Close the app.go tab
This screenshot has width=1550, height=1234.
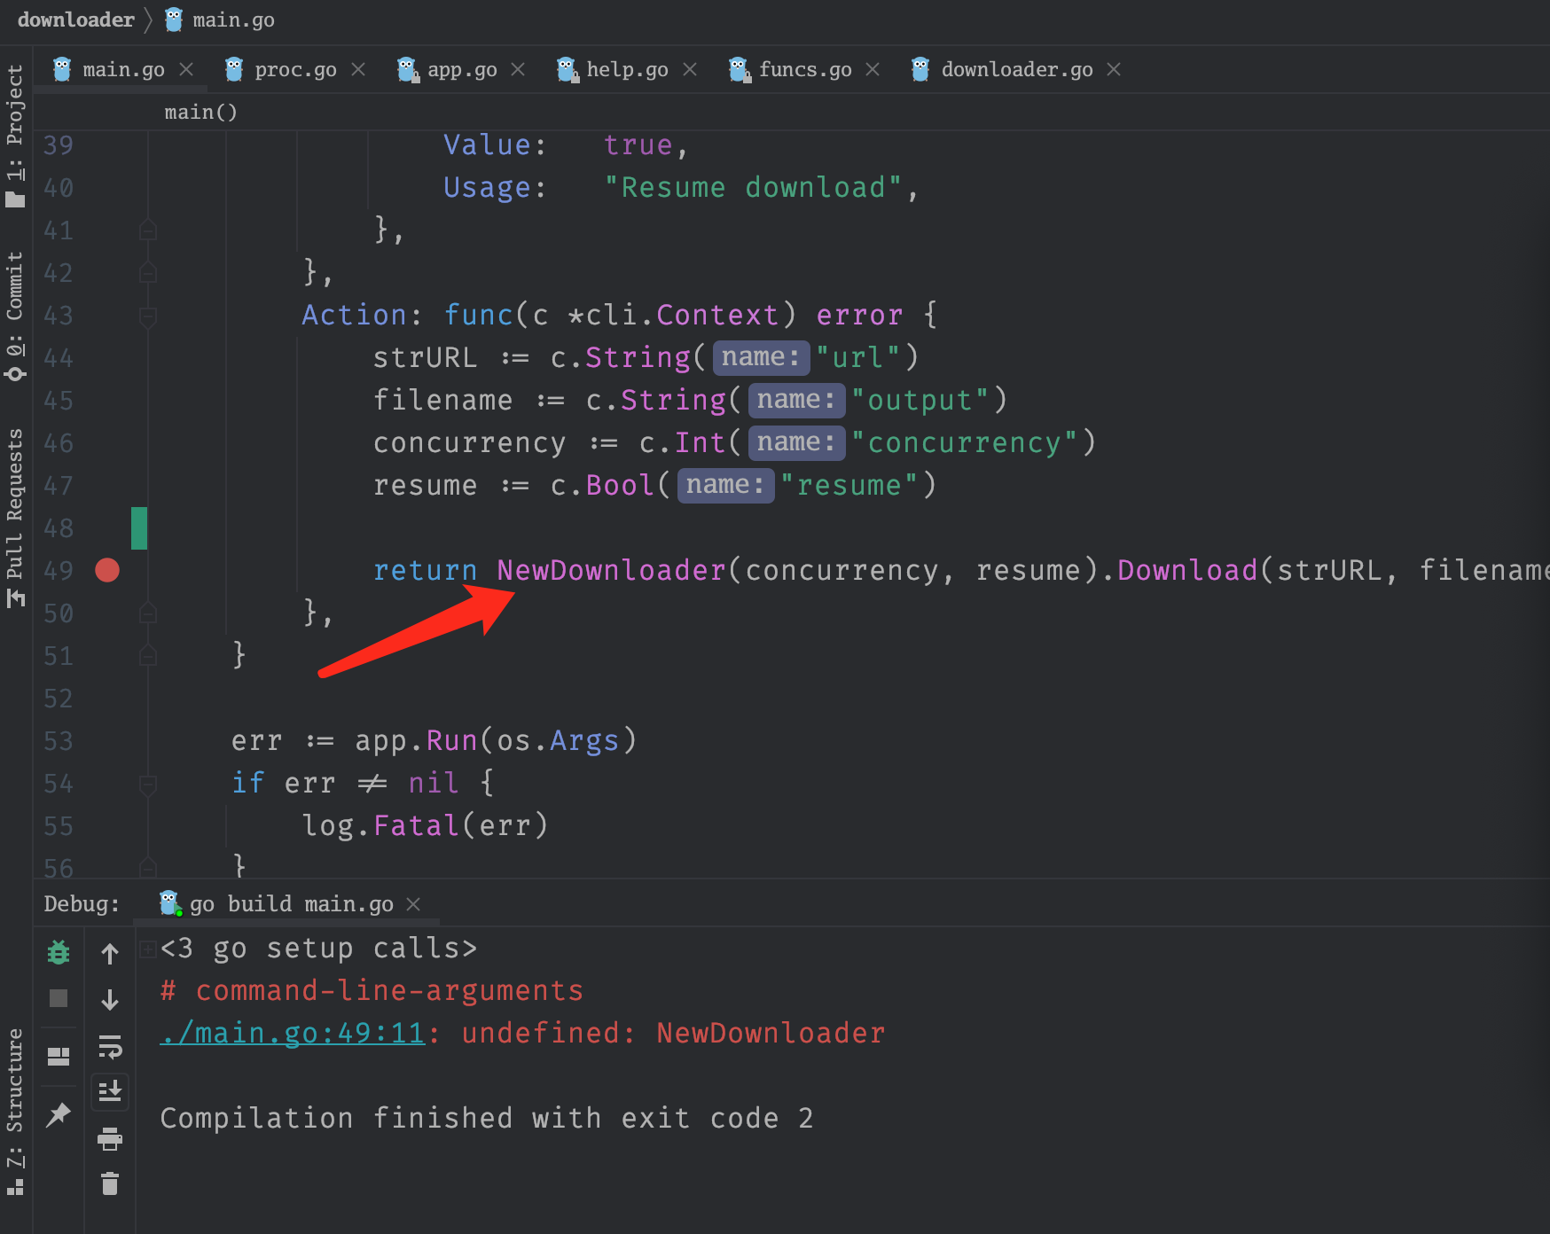coord(519,69)
